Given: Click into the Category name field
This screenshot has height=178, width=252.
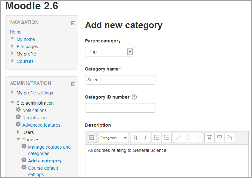Looking at the screenshot, I should 120,80.
